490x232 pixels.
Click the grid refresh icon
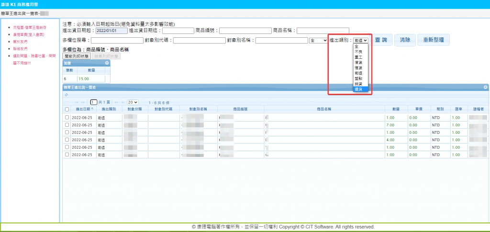(66, 95)
